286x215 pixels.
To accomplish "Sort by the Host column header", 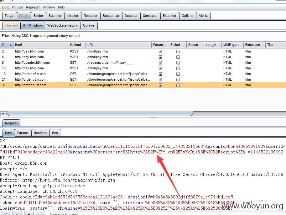I will click(x=40, y=45).
